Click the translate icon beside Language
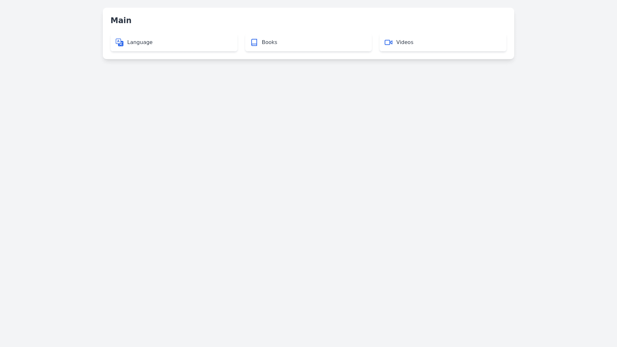 120,42
